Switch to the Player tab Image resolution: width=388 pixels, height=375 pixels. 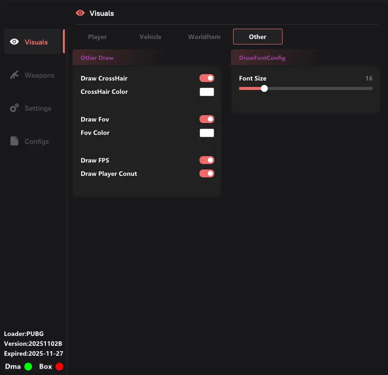click(x=97, y=37)
